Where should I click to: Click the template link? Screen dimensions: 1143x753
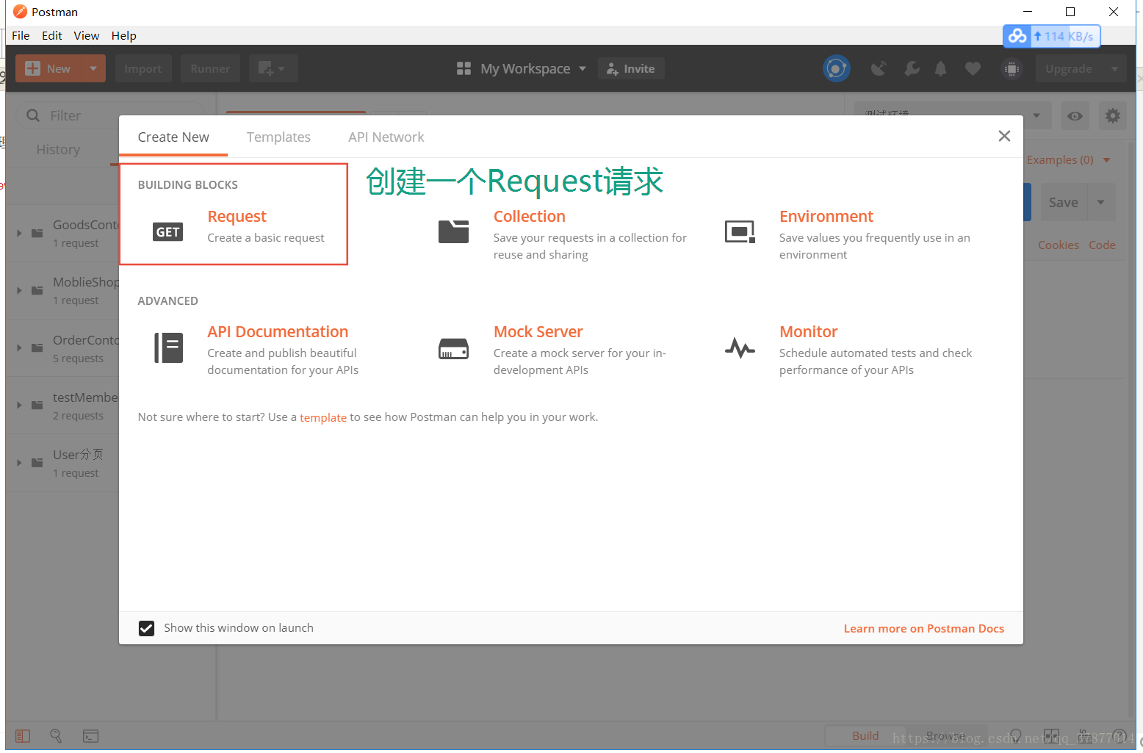[x=323, y=417]
